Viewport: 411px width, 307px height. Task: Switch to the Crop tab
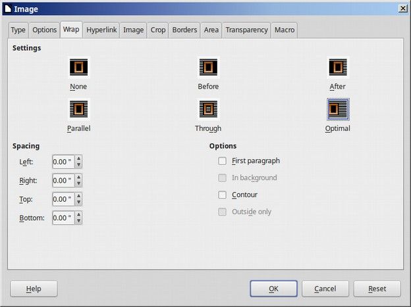coord(158,30)
